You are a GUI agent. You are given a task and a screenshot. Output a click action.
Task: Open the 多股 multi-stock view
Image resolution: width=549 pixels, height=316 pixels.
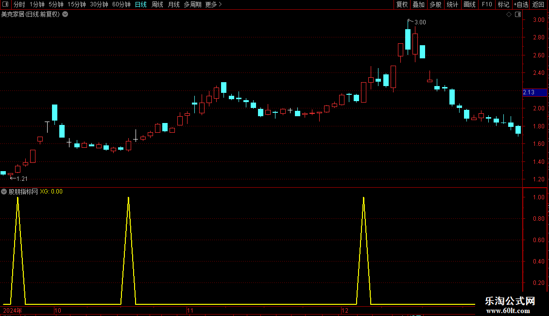click(x=435, y=4)
